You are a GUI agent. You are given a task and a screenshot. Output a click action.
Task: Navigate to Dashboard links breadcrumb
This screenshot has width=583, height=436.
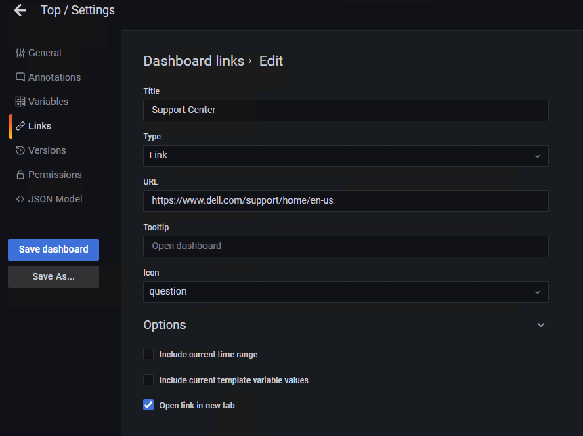(194, 61)
